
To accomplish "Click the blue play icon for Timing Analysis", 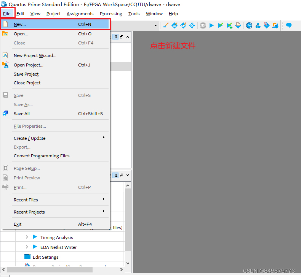I will click(35, 237).
